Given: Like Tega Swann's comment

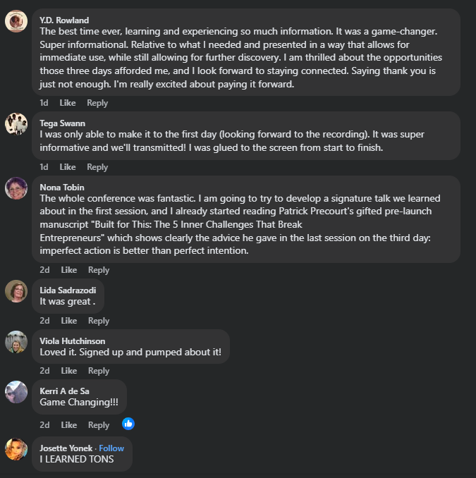Looking at the screenshot, I should pos(68,167).
